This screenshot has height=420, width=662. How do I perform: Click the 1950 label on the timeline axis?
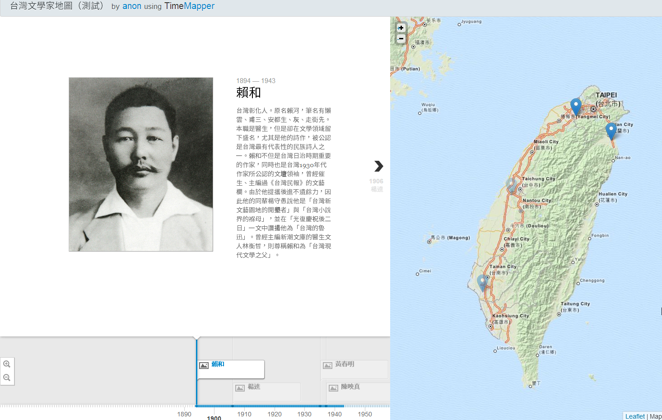pos(365,414)
